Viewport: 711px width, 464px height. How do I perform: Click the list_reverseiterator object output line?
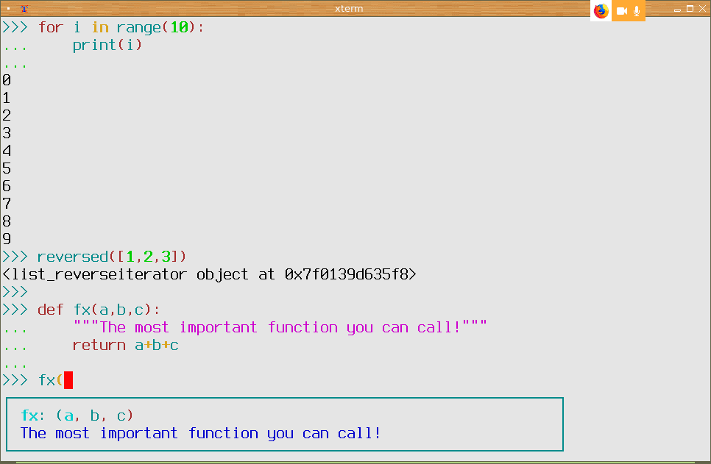[x=209, y=274]
